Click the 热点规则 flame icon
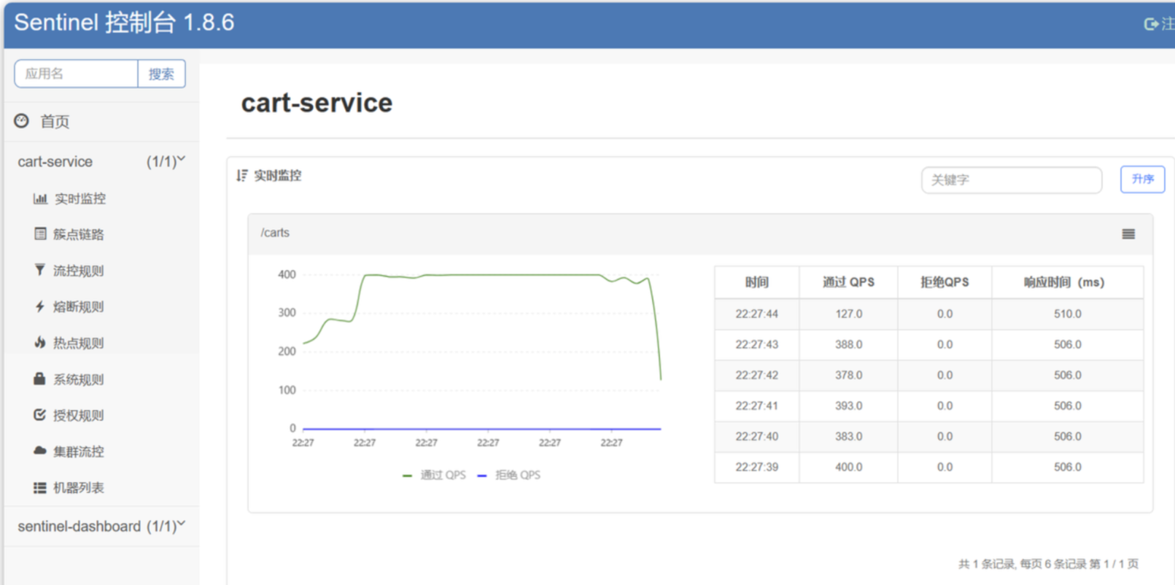Image resolution: width=1175 pixels, height=585 pixels. click(x=40, y=343)
